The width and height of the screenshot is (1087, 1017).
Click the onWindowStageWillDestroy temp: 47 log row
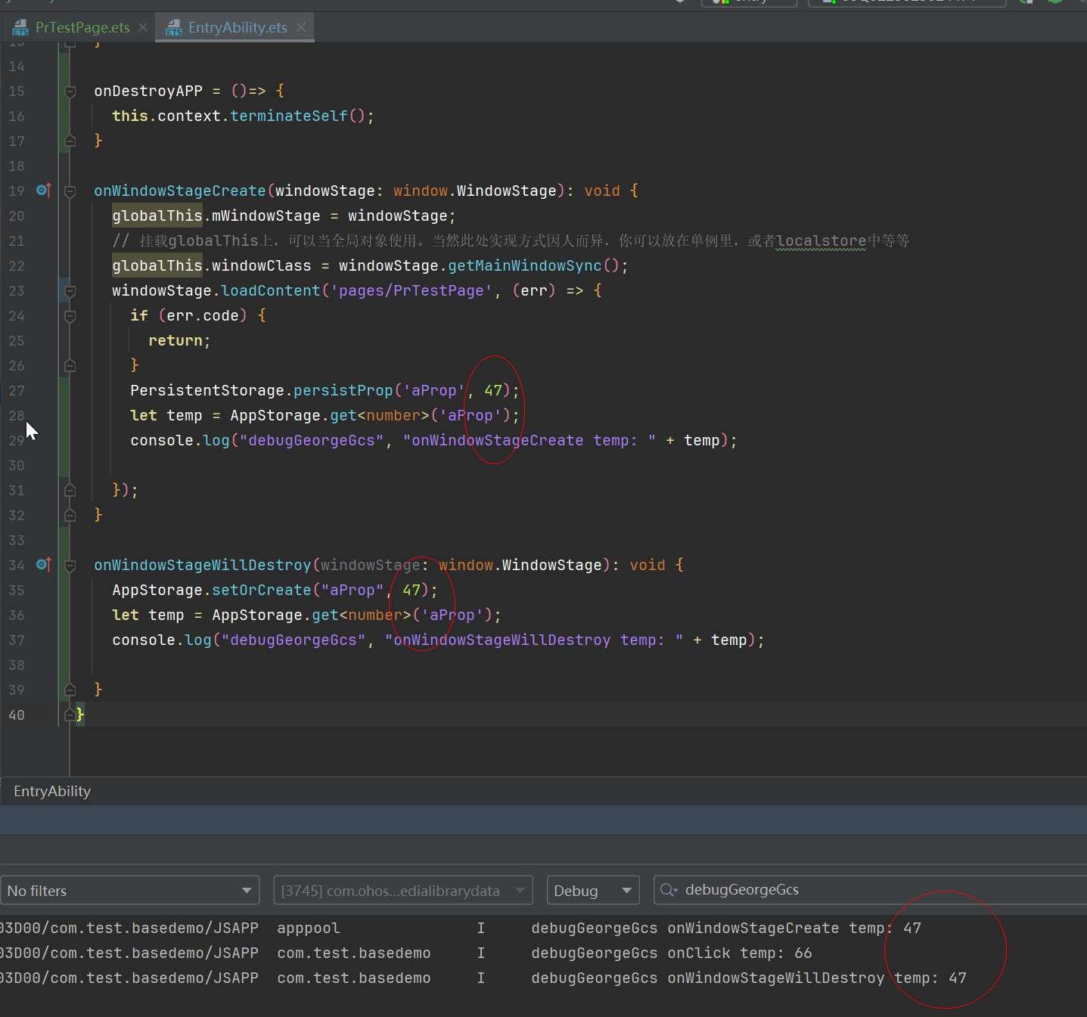(543, 978)
